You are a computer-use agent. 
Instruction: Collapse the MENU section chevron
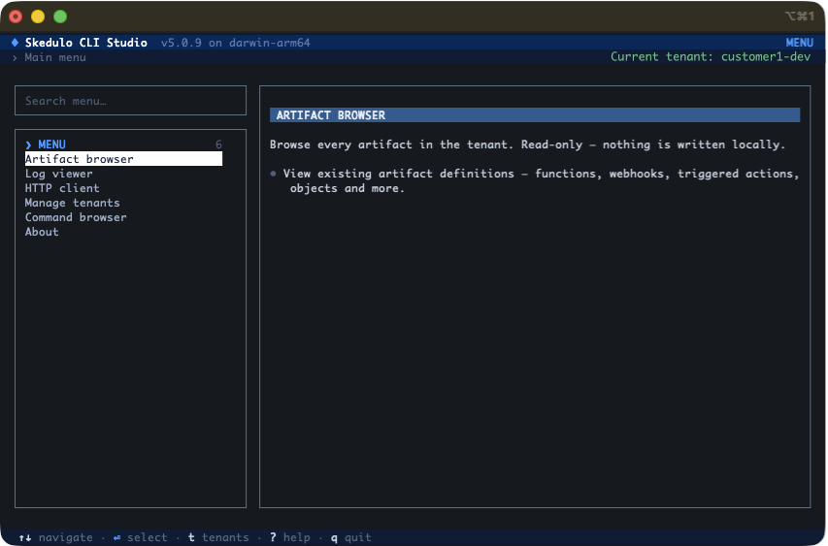click(28, 145)
